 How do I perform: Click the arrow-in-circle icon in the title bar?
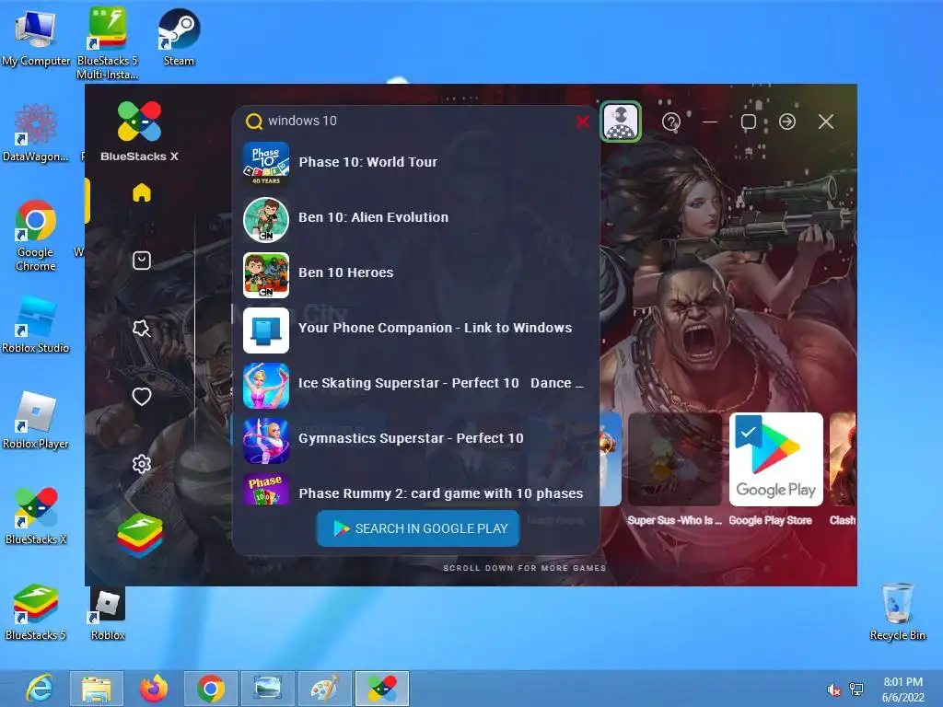pos(787,122)
